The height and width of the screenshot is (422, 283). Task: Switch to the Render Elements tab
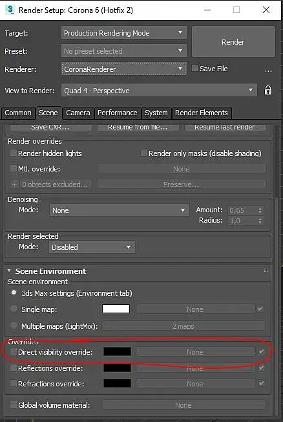tap(202, 113)
